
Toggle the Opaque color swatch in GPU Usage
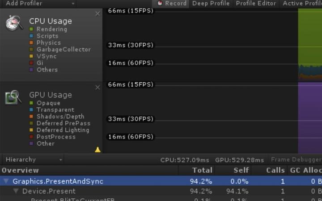[31, 103]
